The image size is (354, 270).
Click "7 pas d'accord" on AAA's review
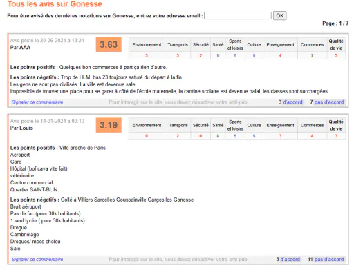[327, 102]
